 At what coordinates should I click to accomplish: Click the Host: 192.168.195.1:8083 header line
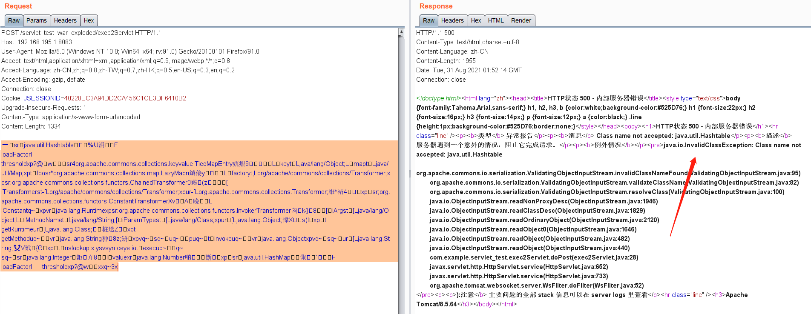37,42
